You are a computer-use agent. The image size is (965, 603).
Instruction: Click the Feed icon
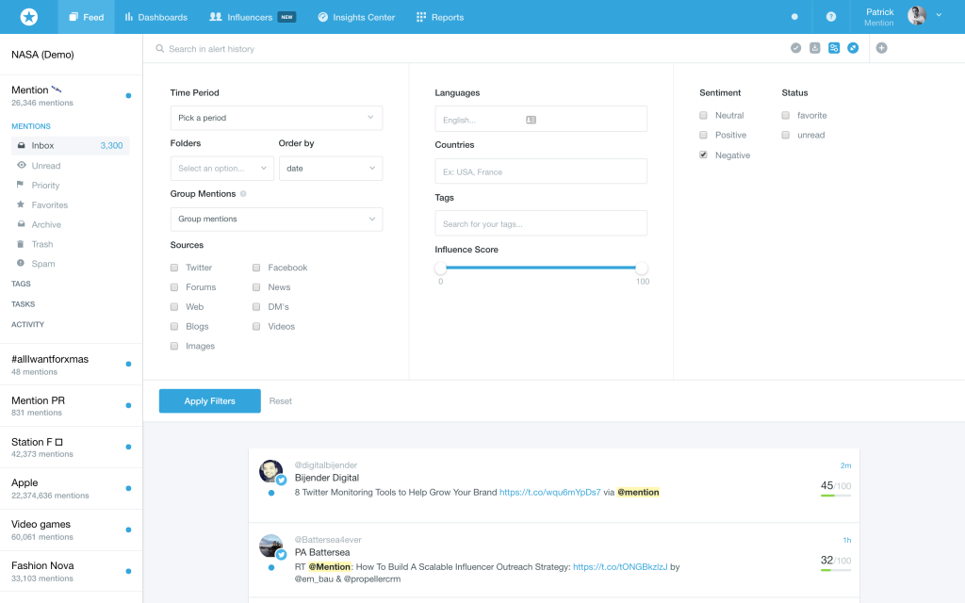click(x=74, y=17)
